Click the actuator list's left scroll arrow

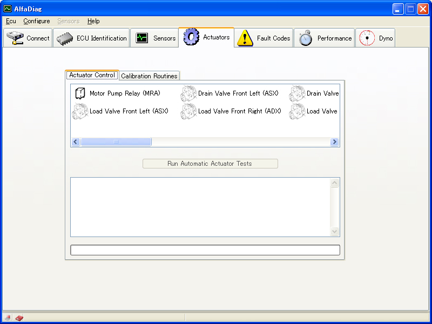pyautogui.click(x=76, y=141)
